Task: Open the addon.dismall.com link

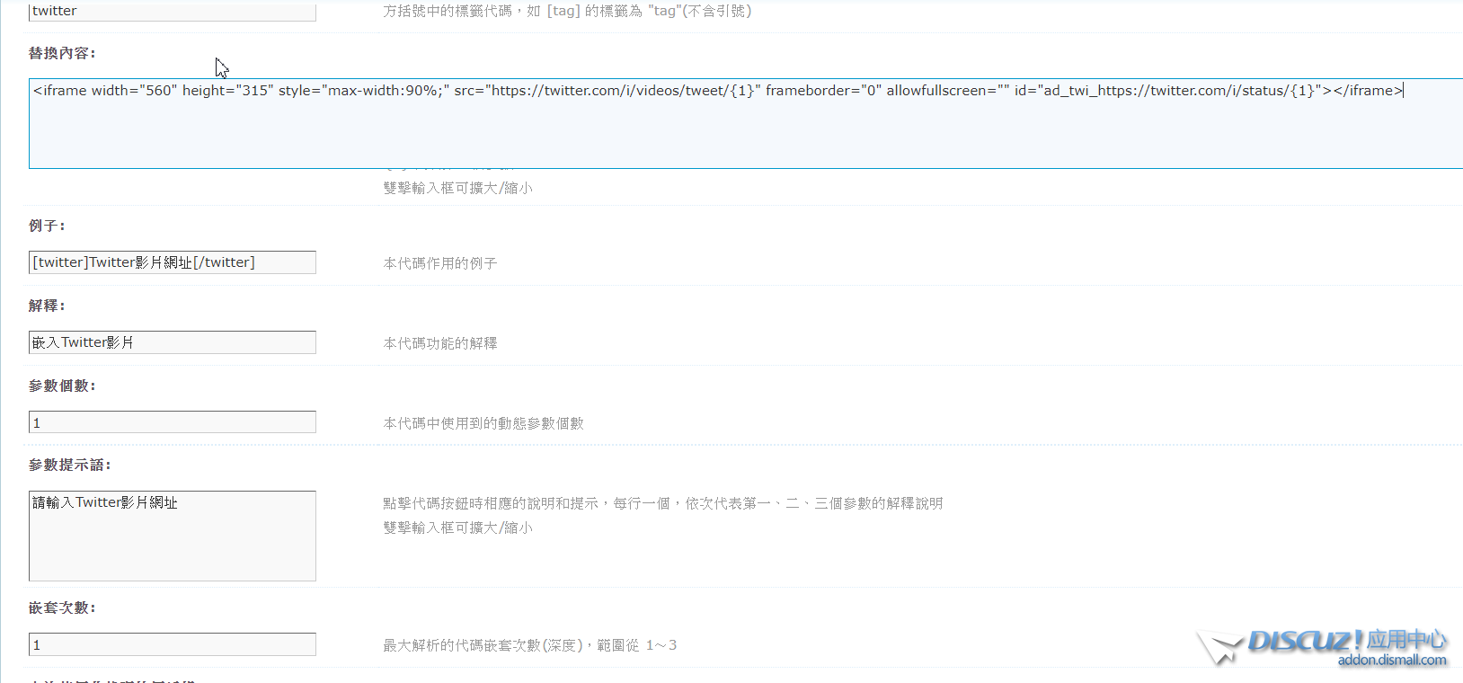Action: tap(1391, 661)
